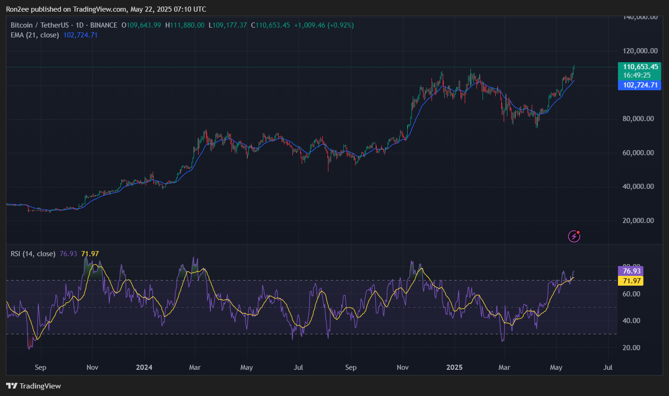Select the 2024 label on the time axis
Image resolution: width=669 pixels, height=396 pixels.
144,367
